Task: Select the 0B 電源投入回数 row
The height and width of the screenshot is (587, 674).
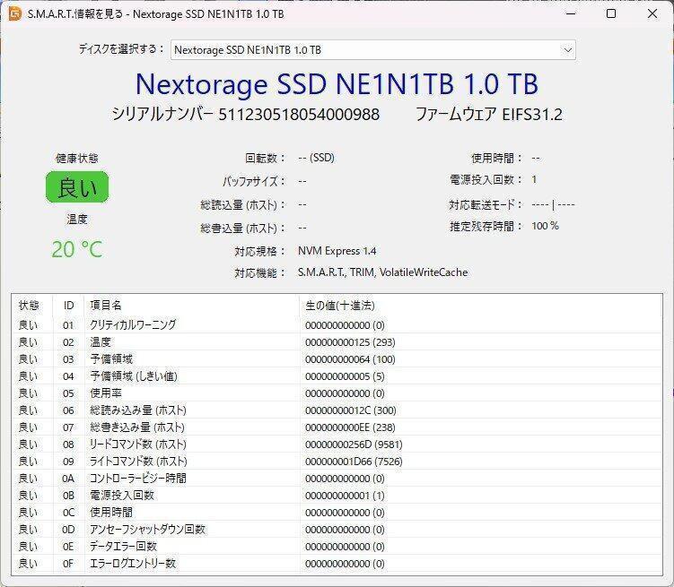Action: click(x=337, y=496)
